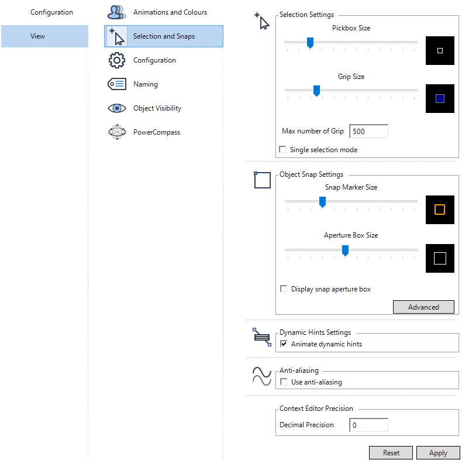Open Object Visibility settings page
The width and height of the screenshot is (462, 460).
point(164,108)
